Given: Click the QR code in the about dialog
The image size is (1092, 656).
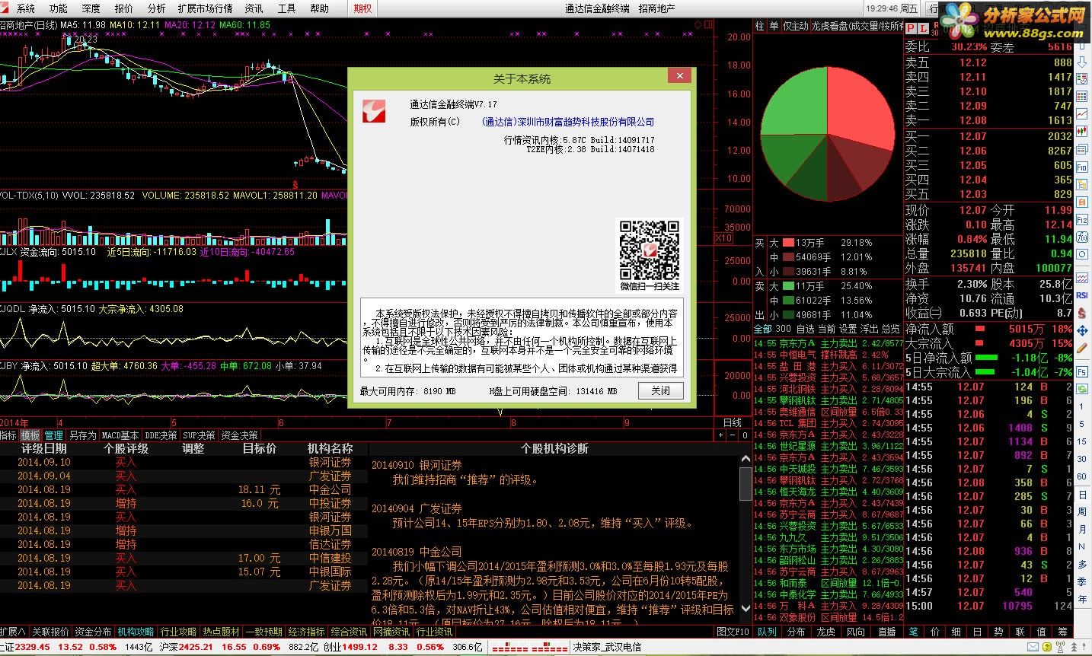Looking at the screenshot, I should [x=650, y=250].
